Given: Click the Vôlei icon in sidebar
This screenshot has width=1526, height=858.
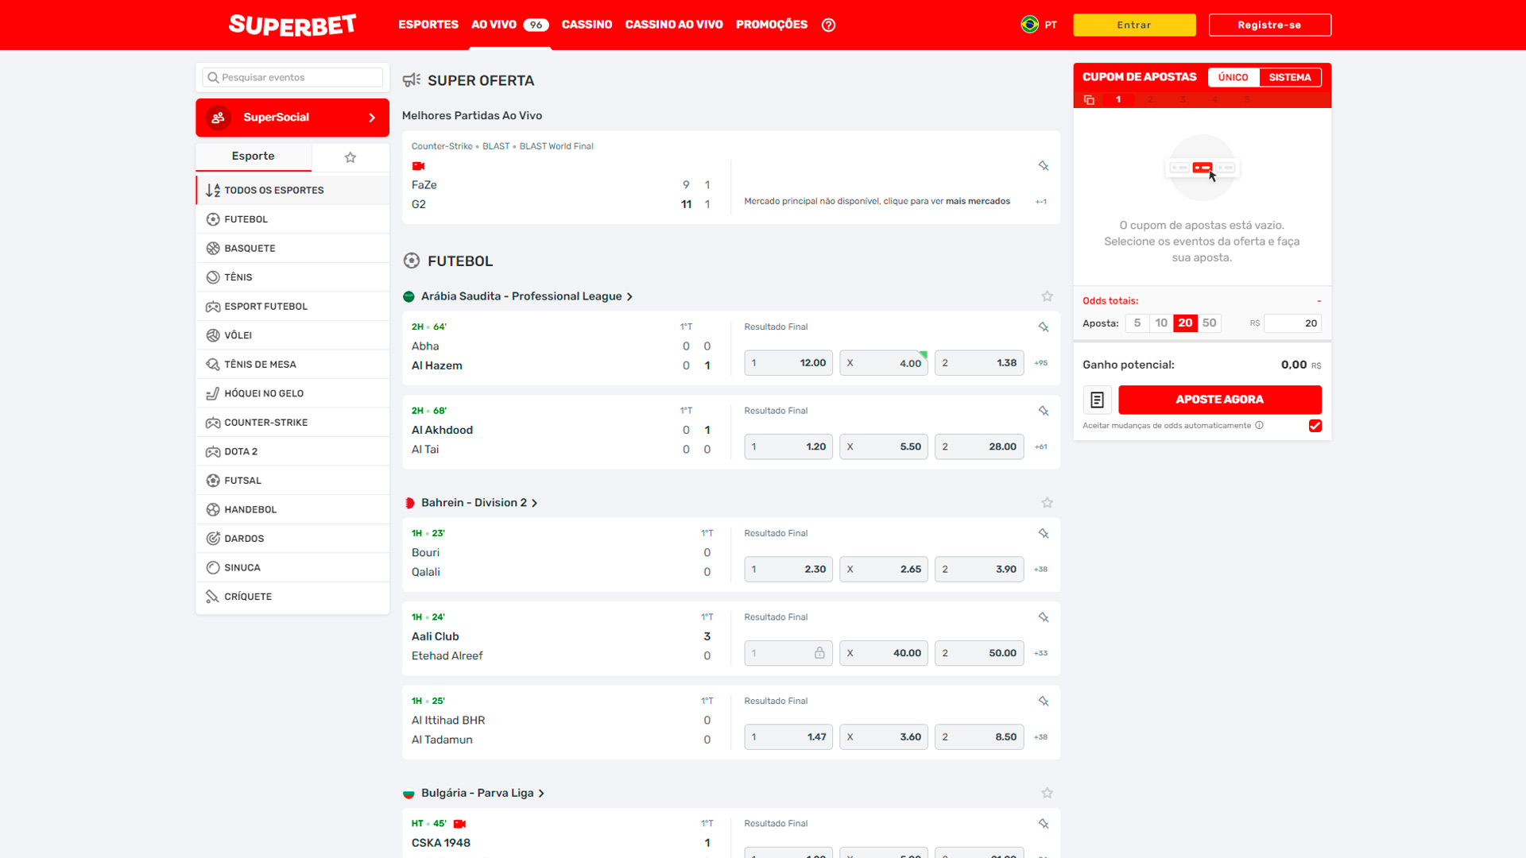Looking at the screenshot, I should point(213,335).
